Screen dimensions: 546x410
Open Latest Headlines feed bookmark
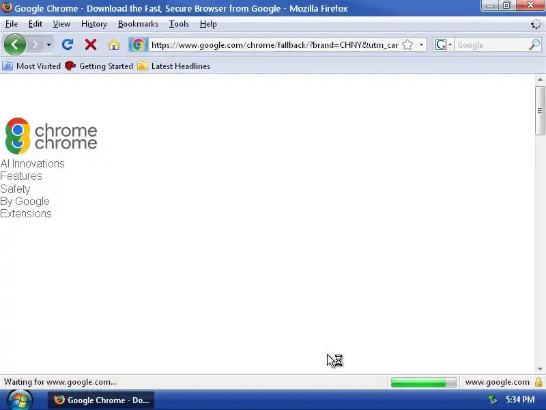[x=174, y=66]
